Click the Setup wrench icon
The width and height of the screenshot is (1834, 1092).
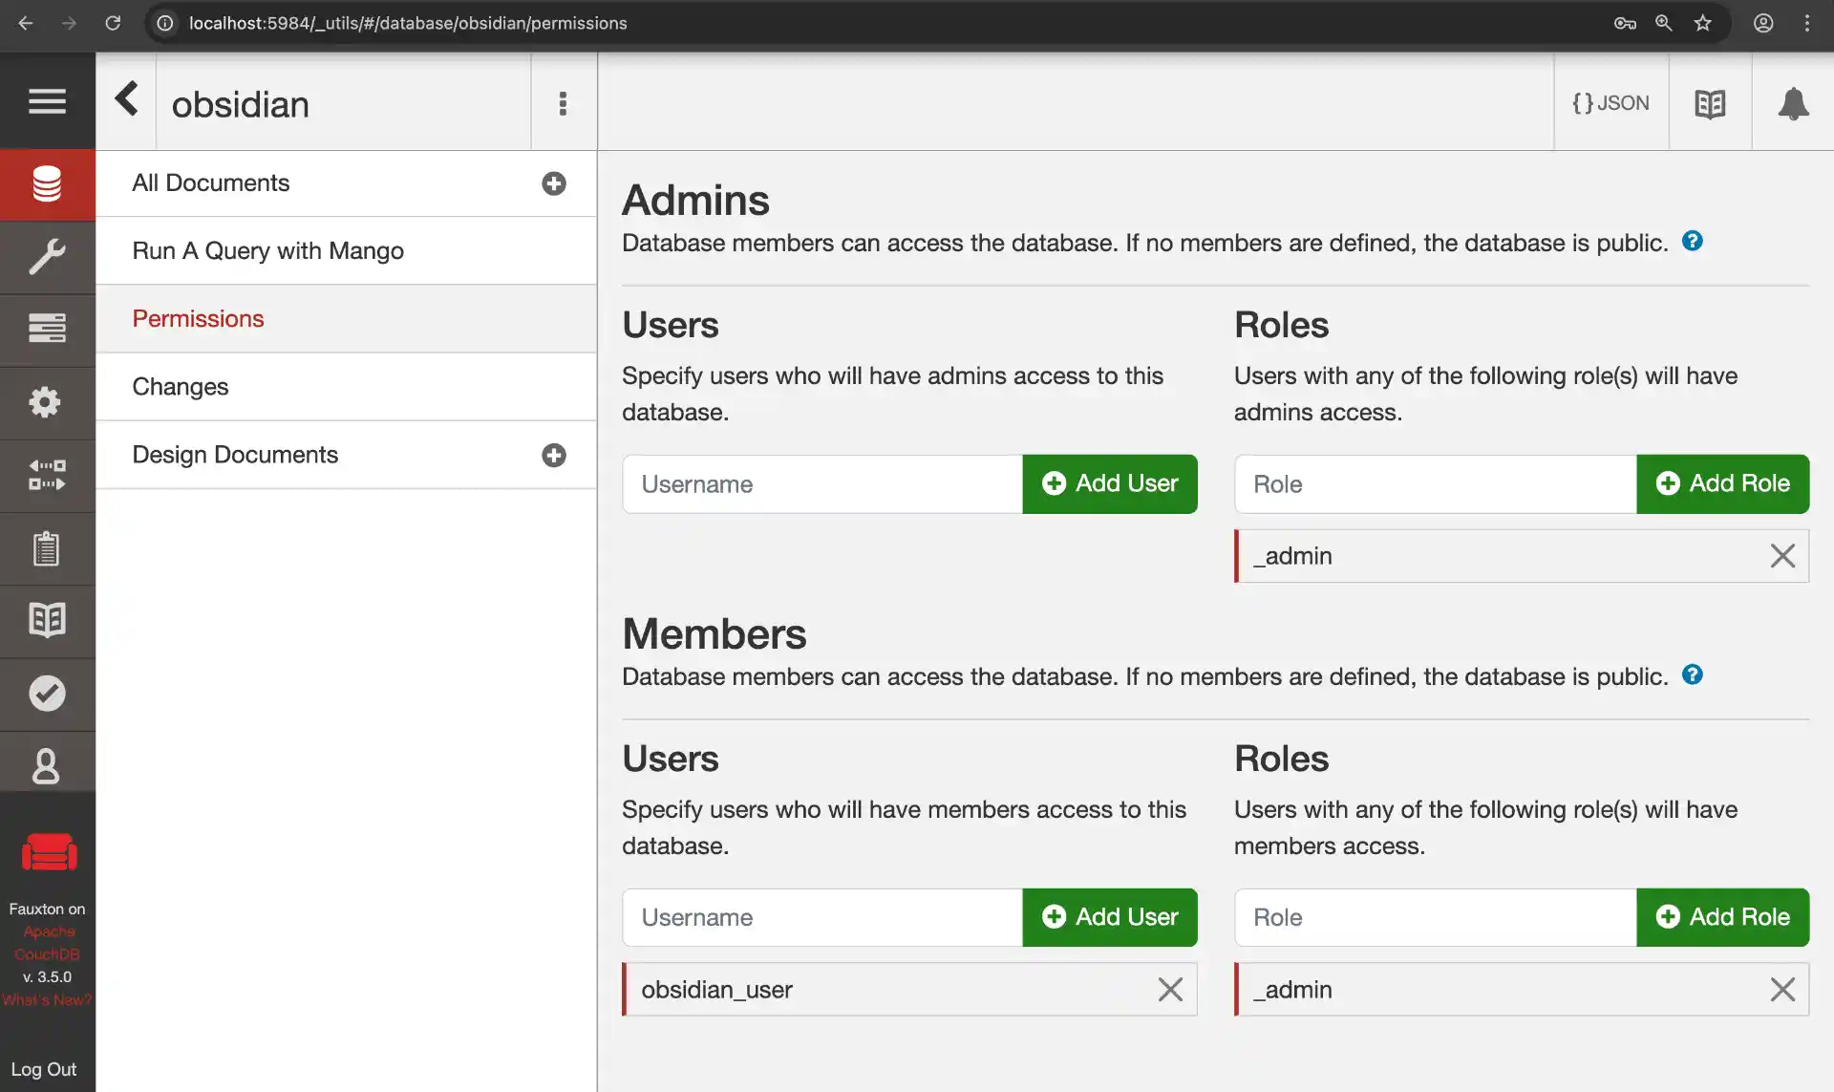click(47, 257)
